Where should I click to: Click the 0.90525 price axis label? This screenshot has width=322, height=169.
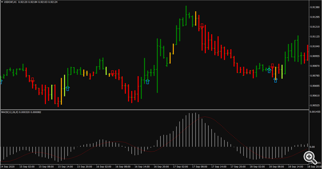point(315,106)
